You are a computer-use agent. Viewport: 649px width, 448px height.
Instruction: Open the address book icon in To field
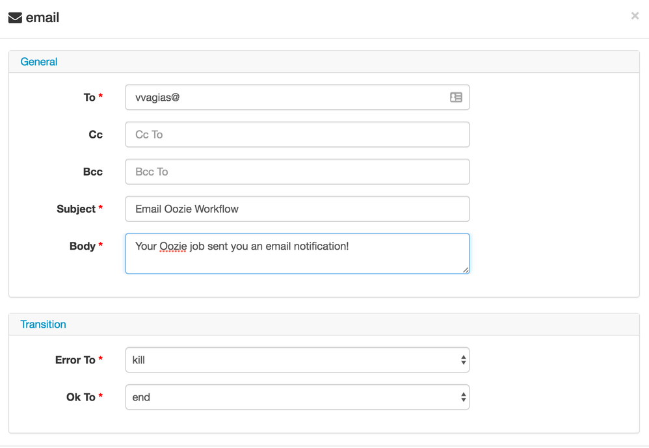tap(456, 98)
